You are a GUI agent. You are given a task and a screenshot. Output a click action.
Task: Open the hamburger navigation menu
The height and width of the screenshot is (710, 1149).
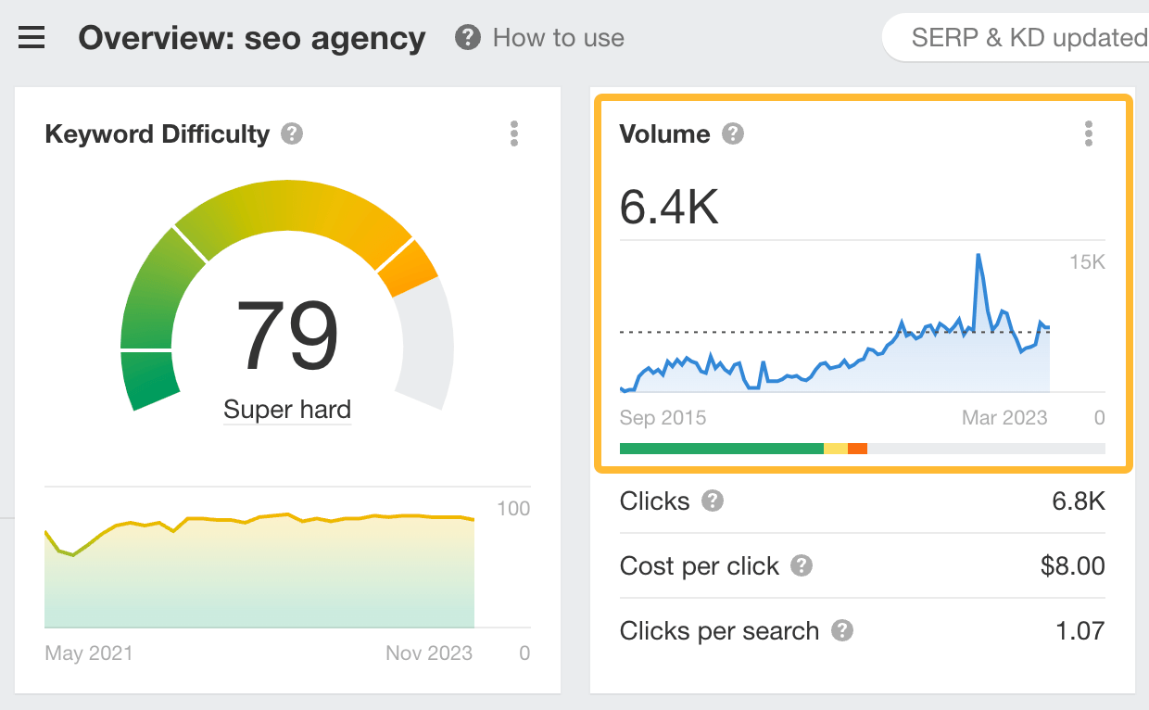click(x=31, y=38)
